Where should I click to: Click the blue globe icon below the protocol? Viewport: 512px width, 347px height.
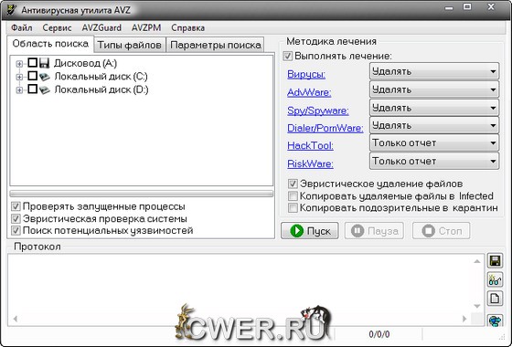coord(495,321)
